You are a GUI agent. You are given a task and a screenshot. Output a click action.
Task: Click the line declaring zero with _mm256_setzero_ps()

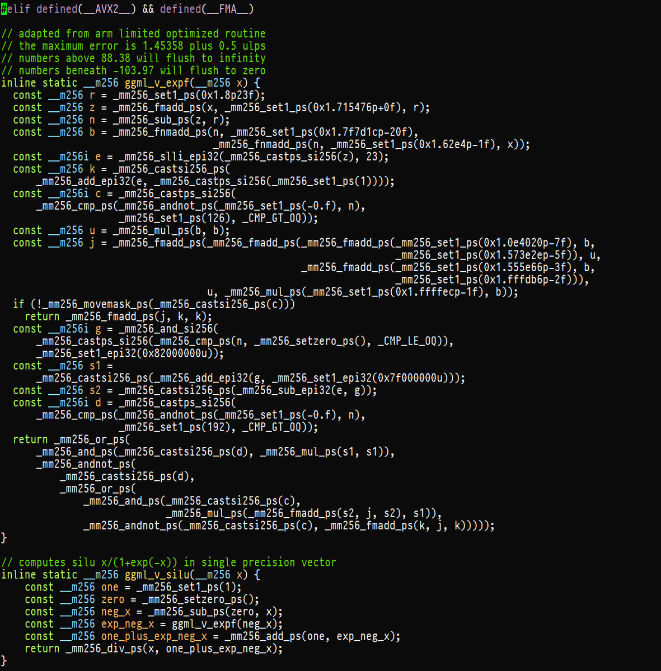click(142, 599)
